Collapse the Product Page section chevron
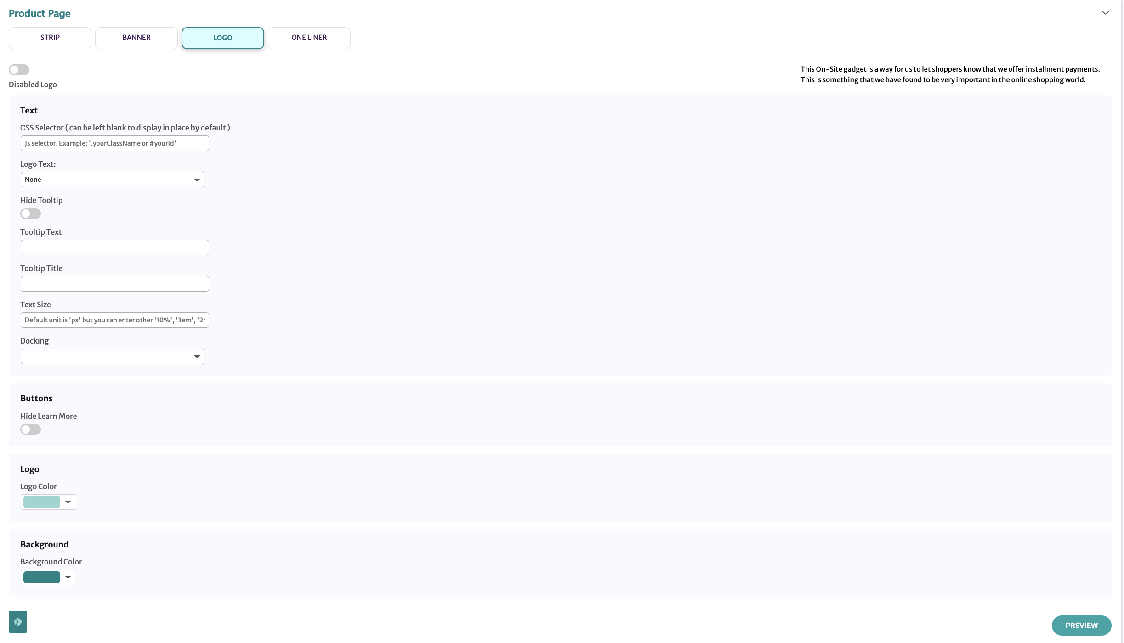 [x=1105, y=13]
